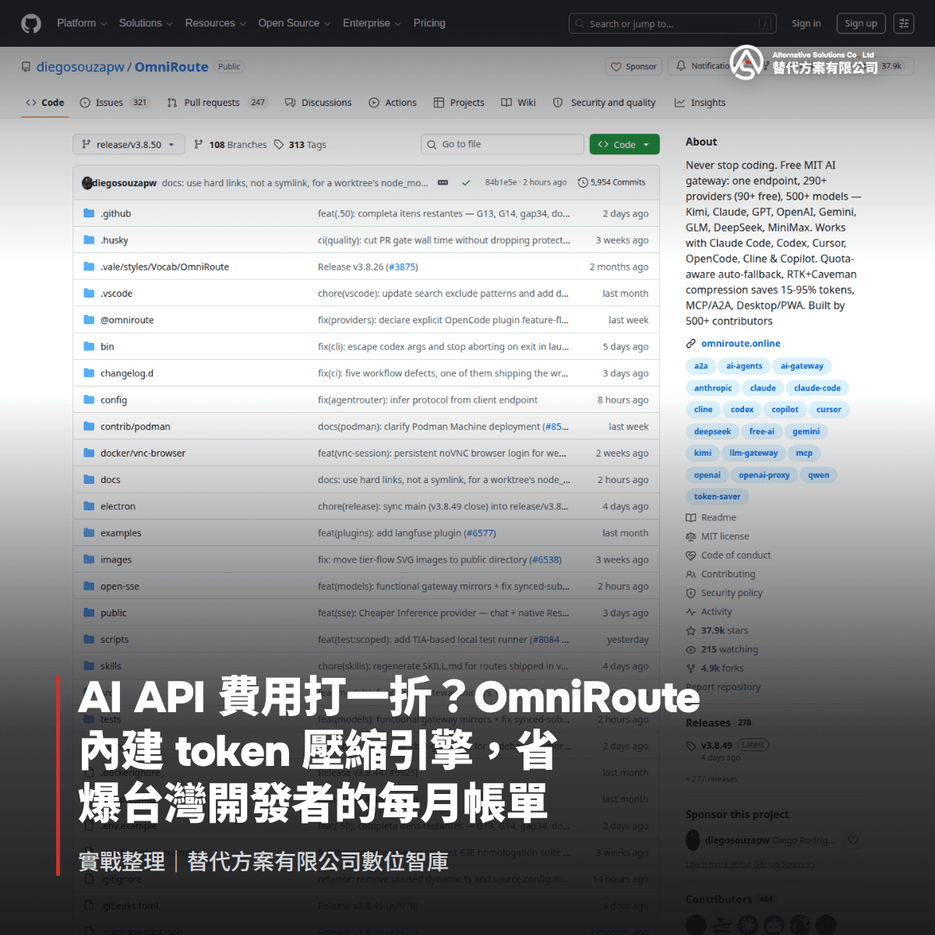Open the appearance settings icon in header
The width and height of the screenshot is (935, 935).
(904, 23)
